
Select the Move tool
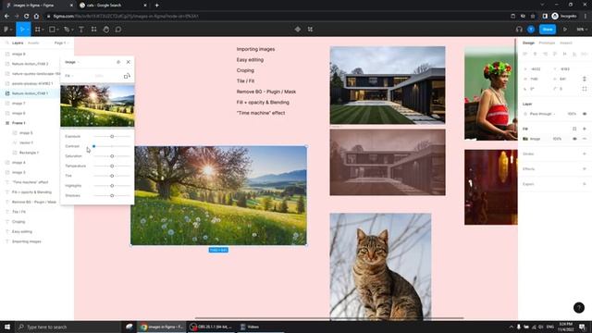pos(21,30)
